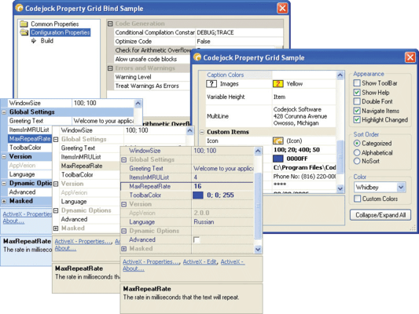Tick the Advanced checkbox in front property grid

pyautogui.click(x=197, y=240)
